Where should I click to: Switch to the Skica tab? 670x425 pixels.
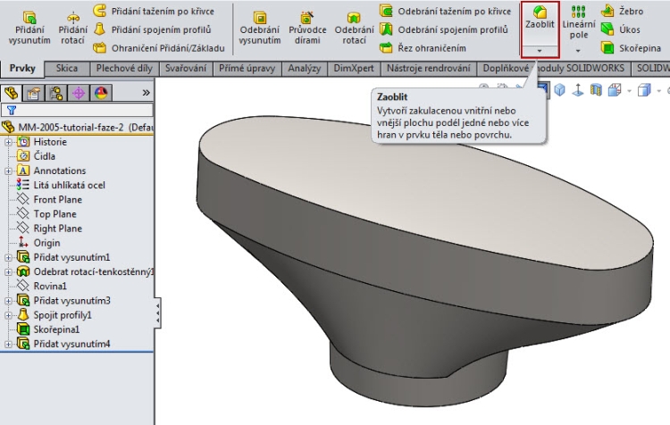click(x=67, y=69)
